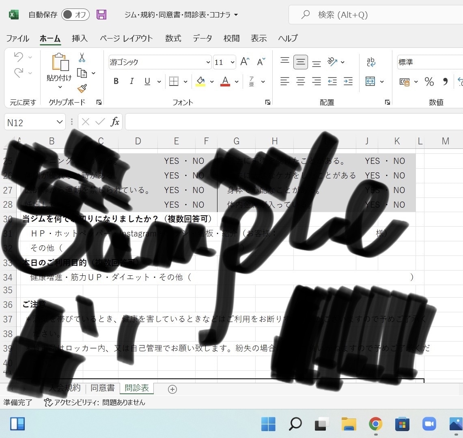
Task: Open the Alignment settings dialog launcher
Action: click(x=387, y=102)
